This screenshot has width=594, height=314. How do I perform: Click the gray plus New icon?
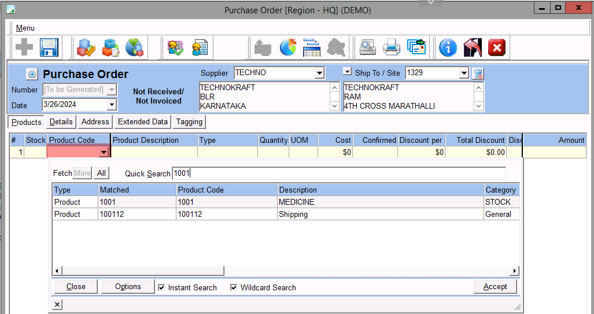click(x=24, y=47)
